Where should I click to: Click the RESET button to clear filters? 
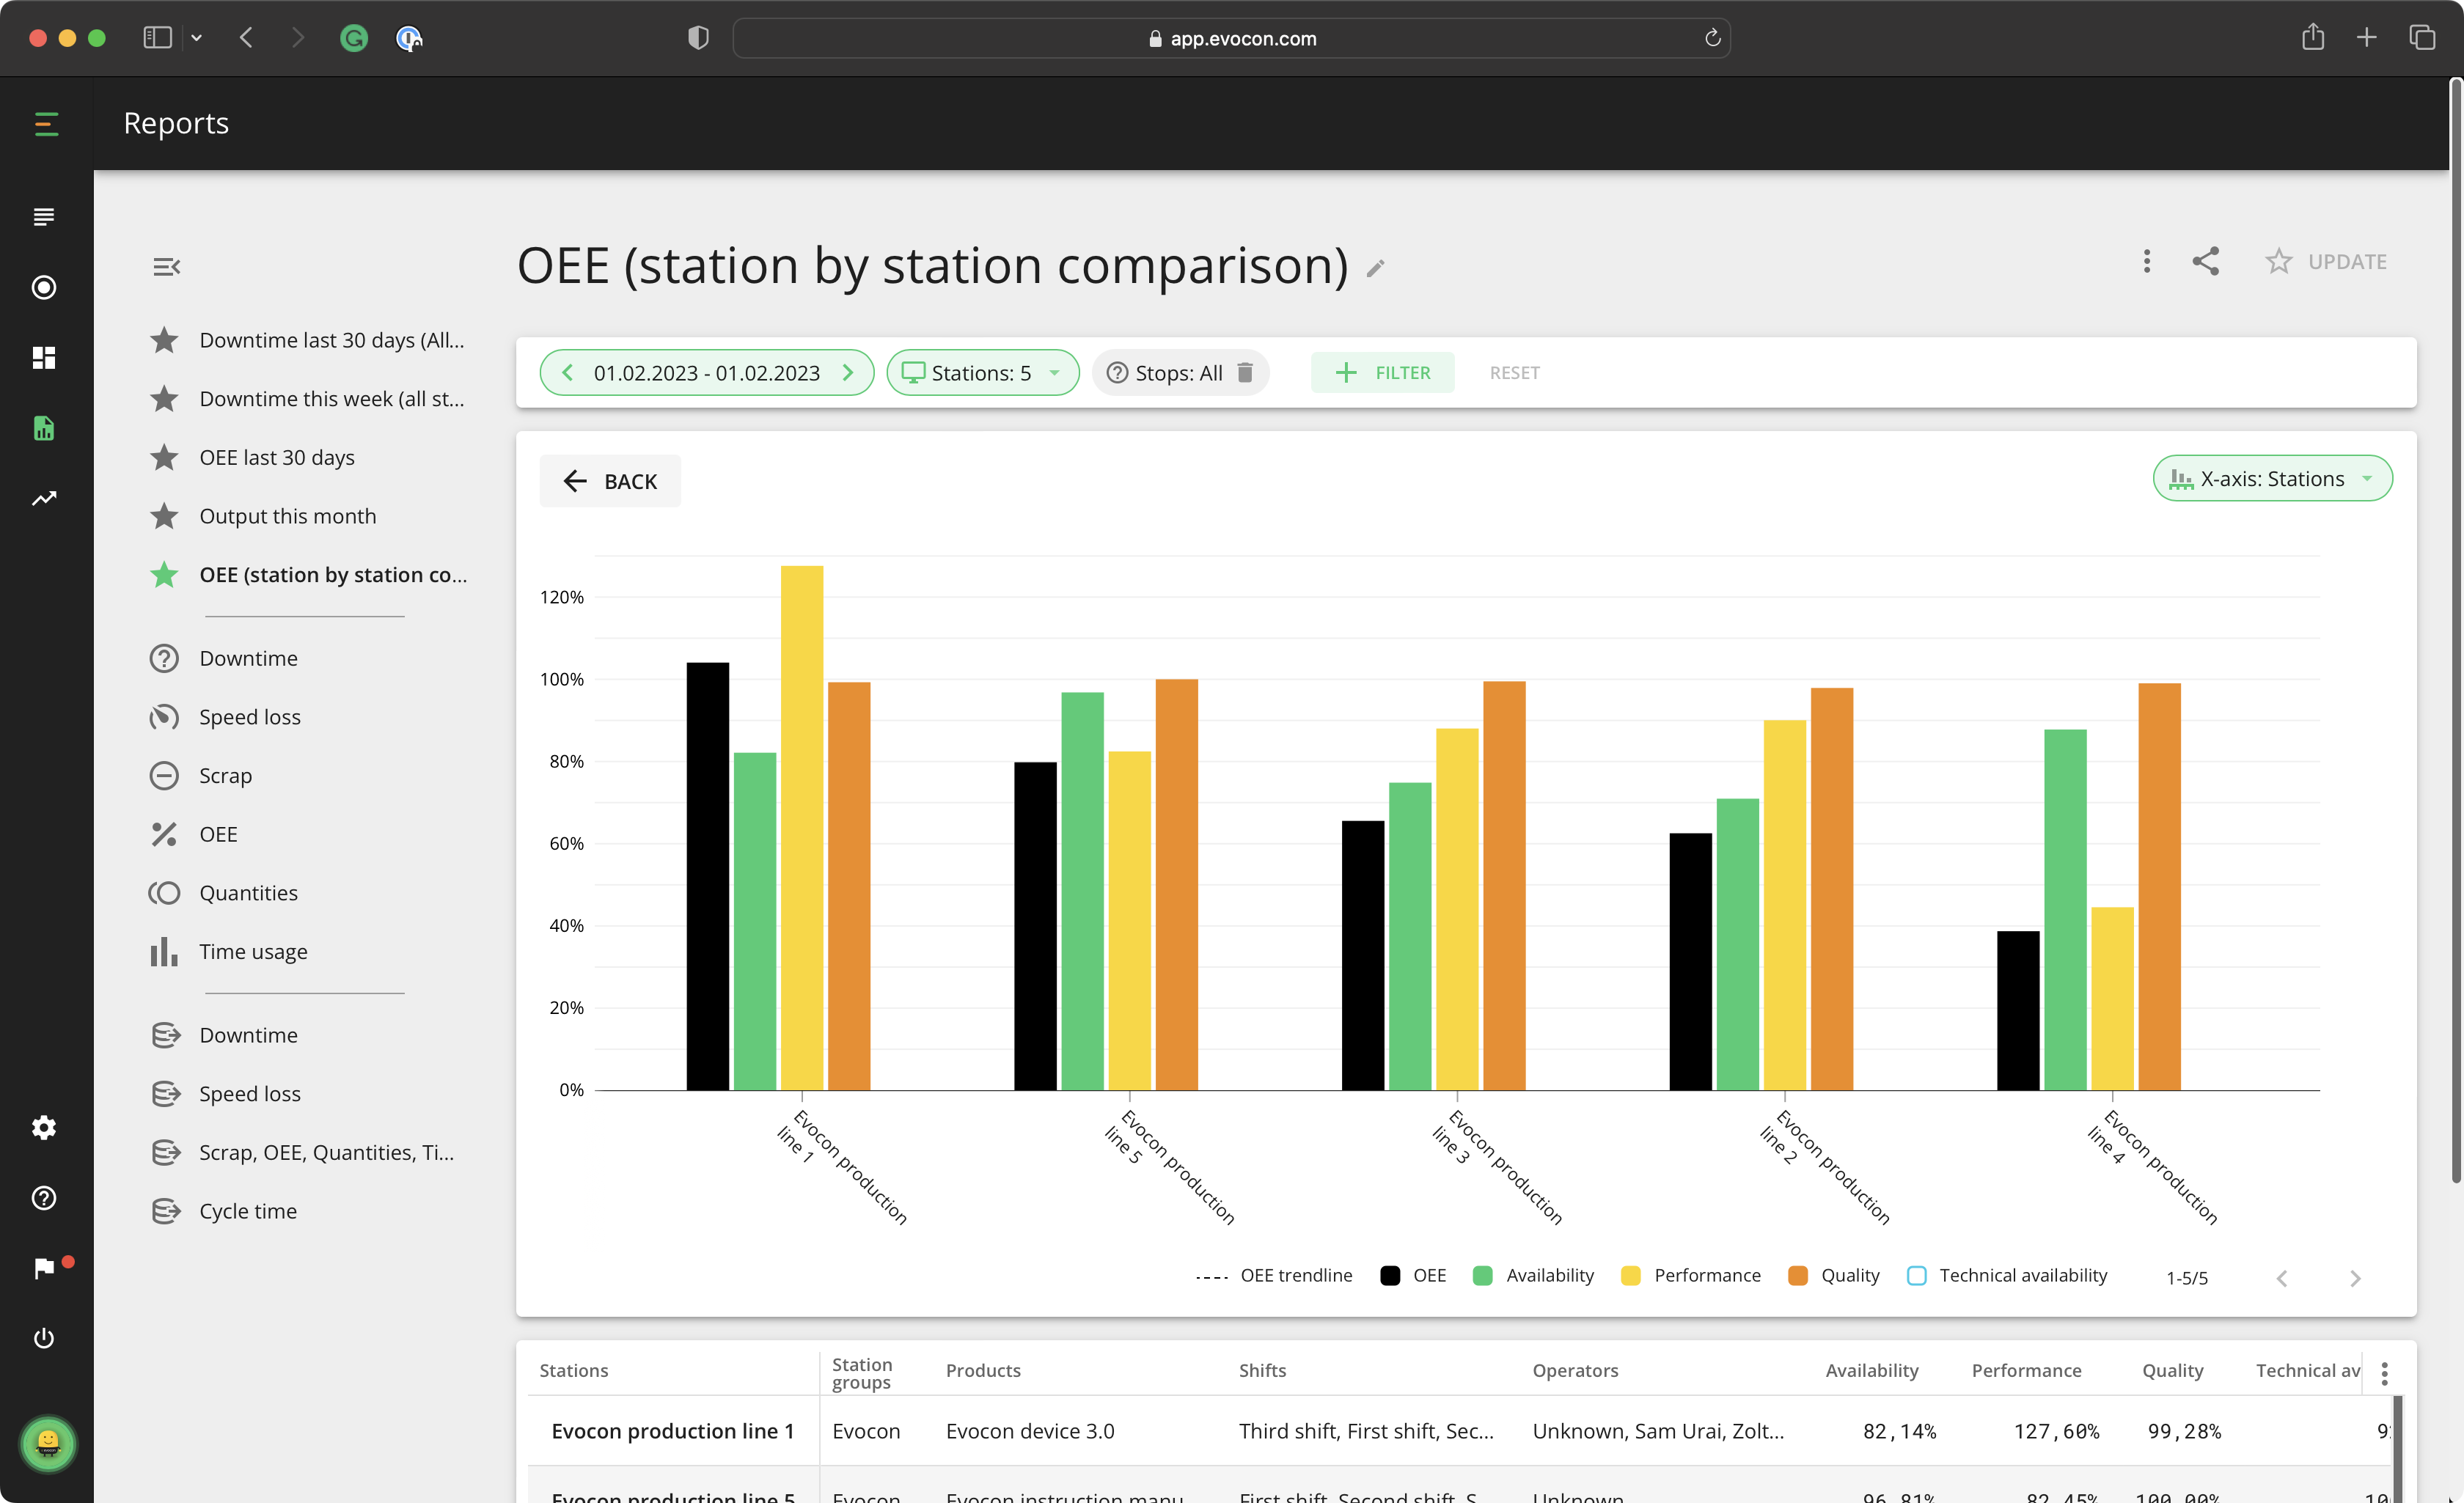click(1514, 371)
